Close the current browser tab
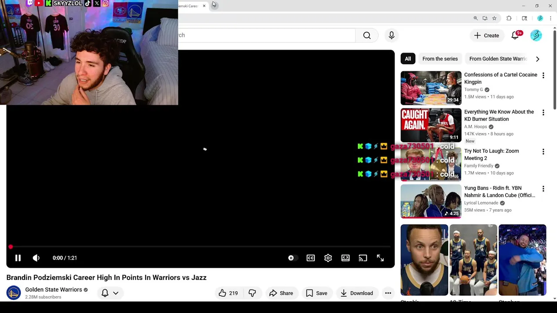 coord(204,6)
